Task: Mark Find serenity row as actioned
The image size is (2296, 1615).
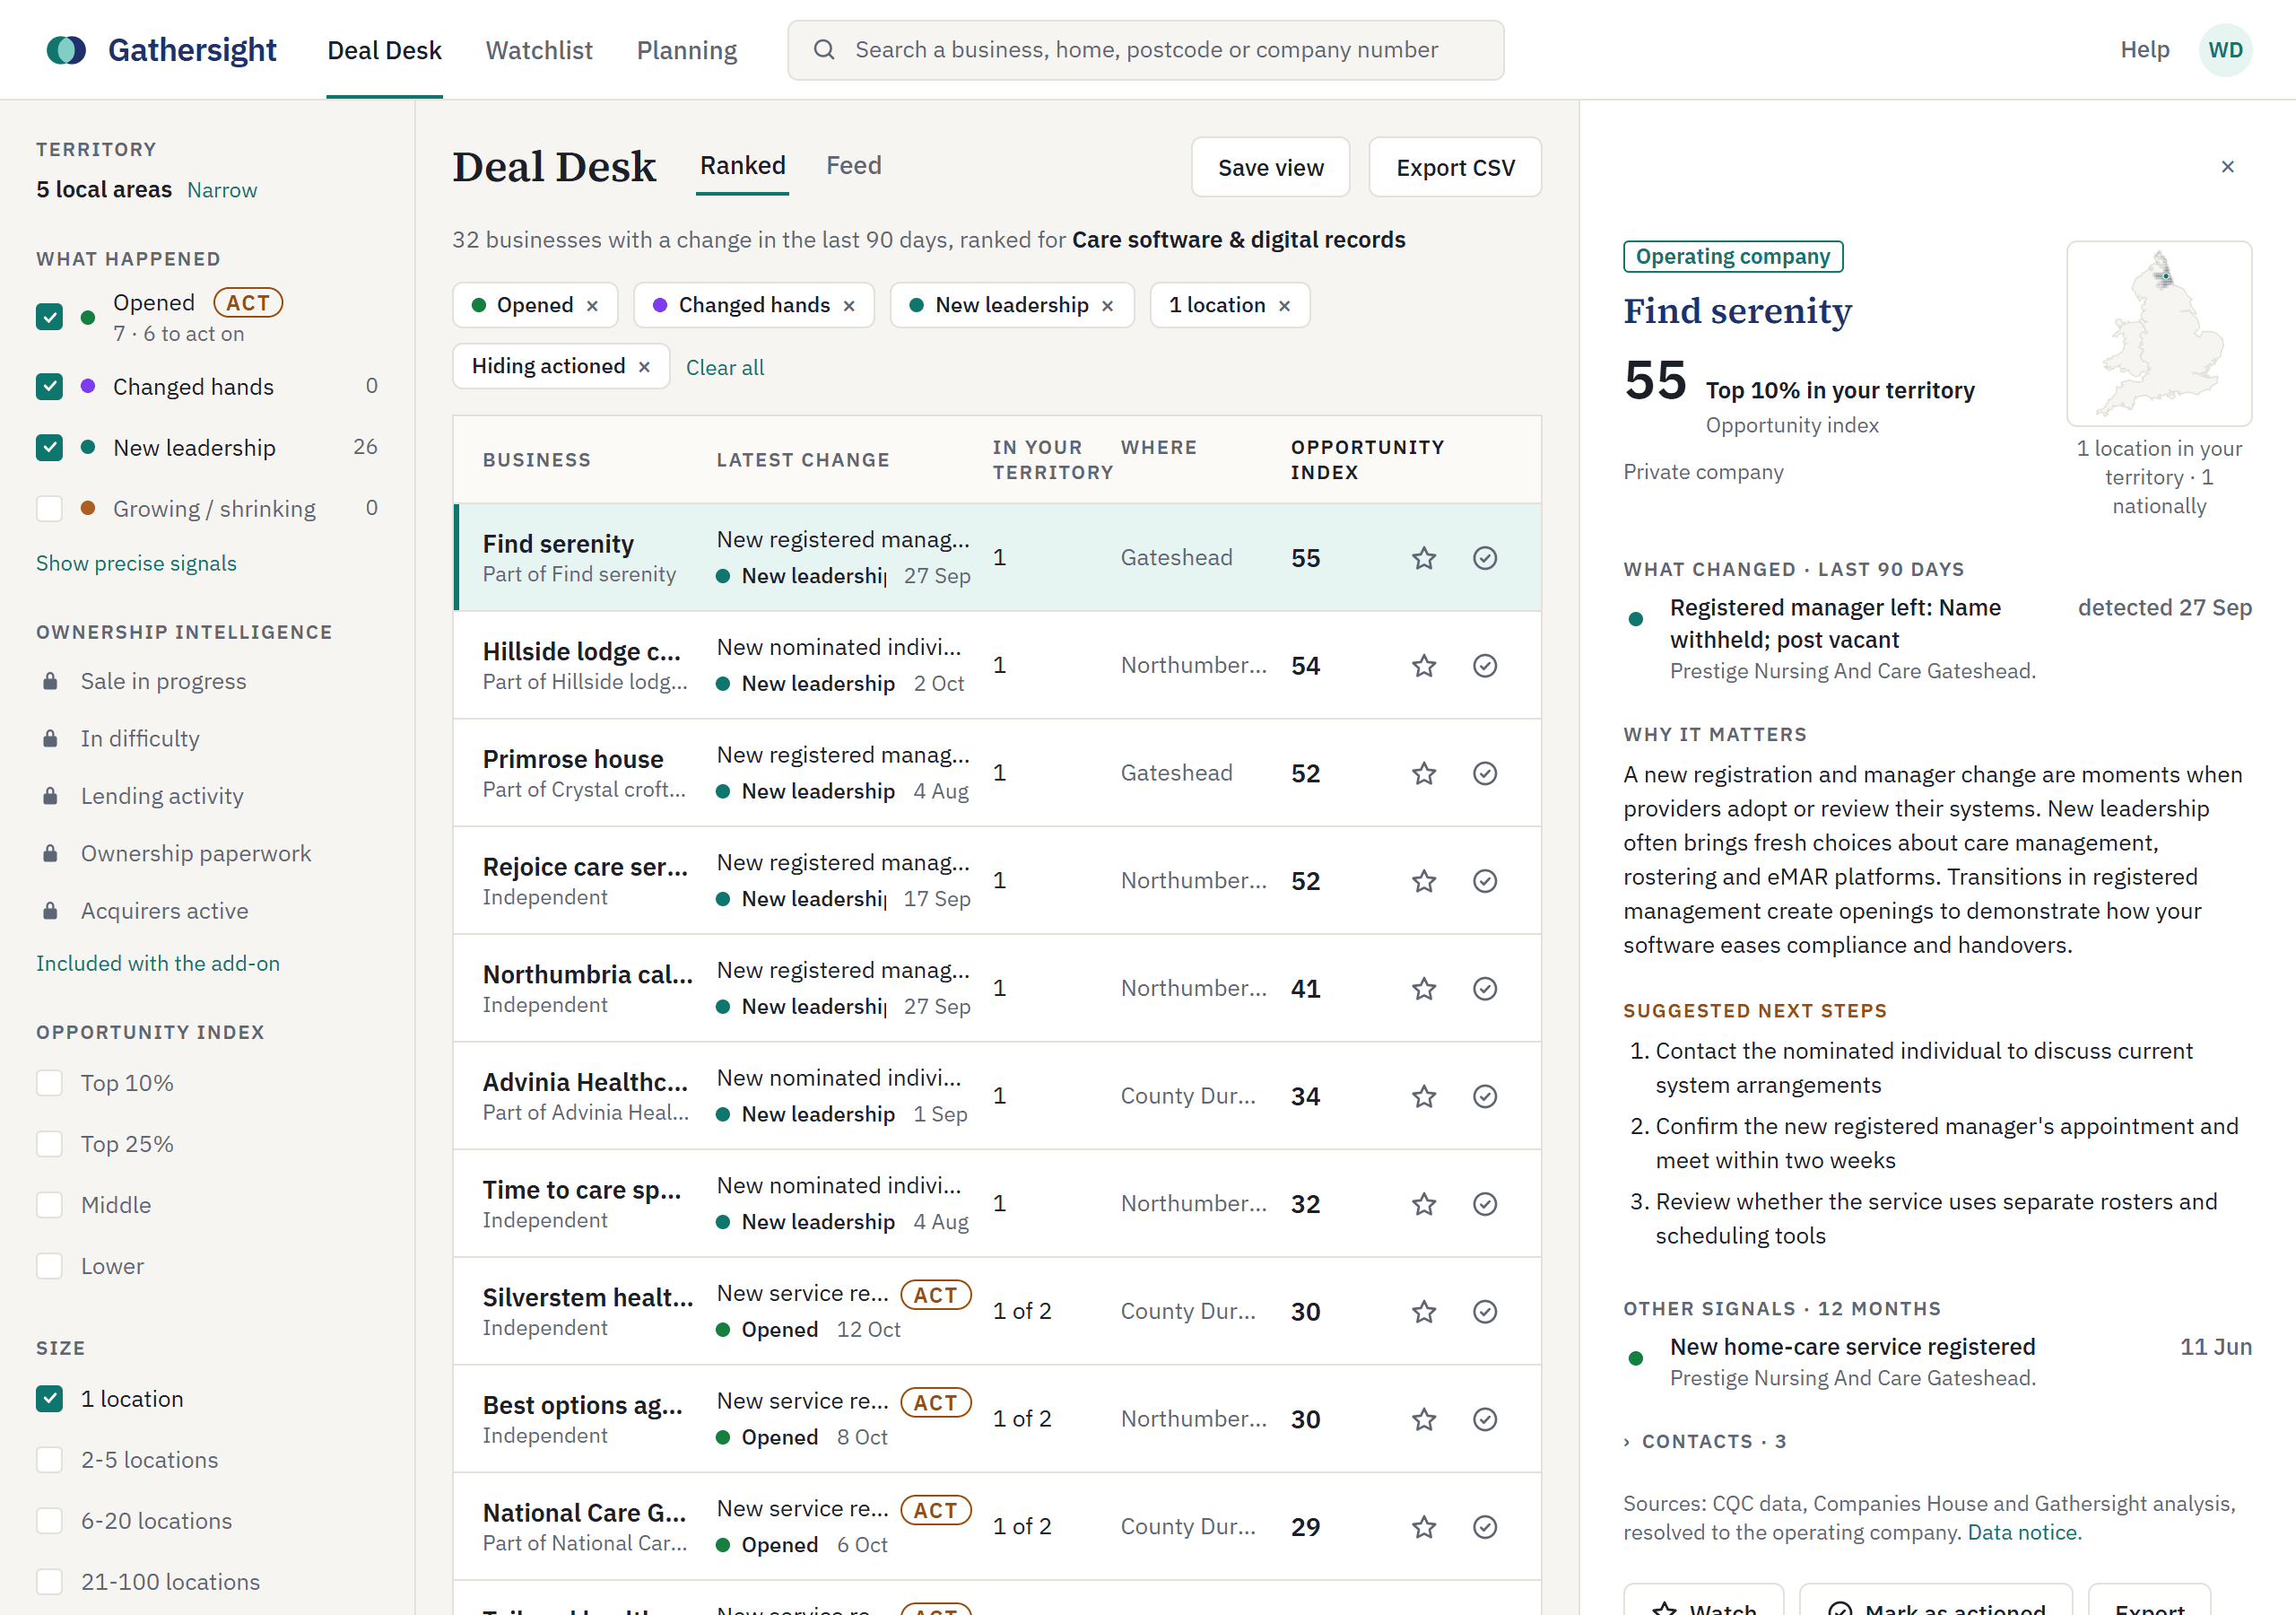Action: (1485, 557)
